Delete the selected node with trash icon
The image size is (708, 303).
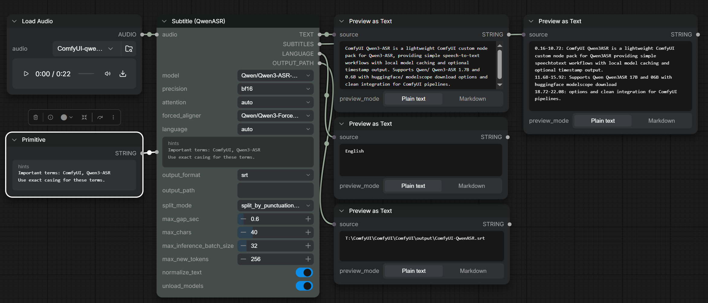click(x=36, y=117)
